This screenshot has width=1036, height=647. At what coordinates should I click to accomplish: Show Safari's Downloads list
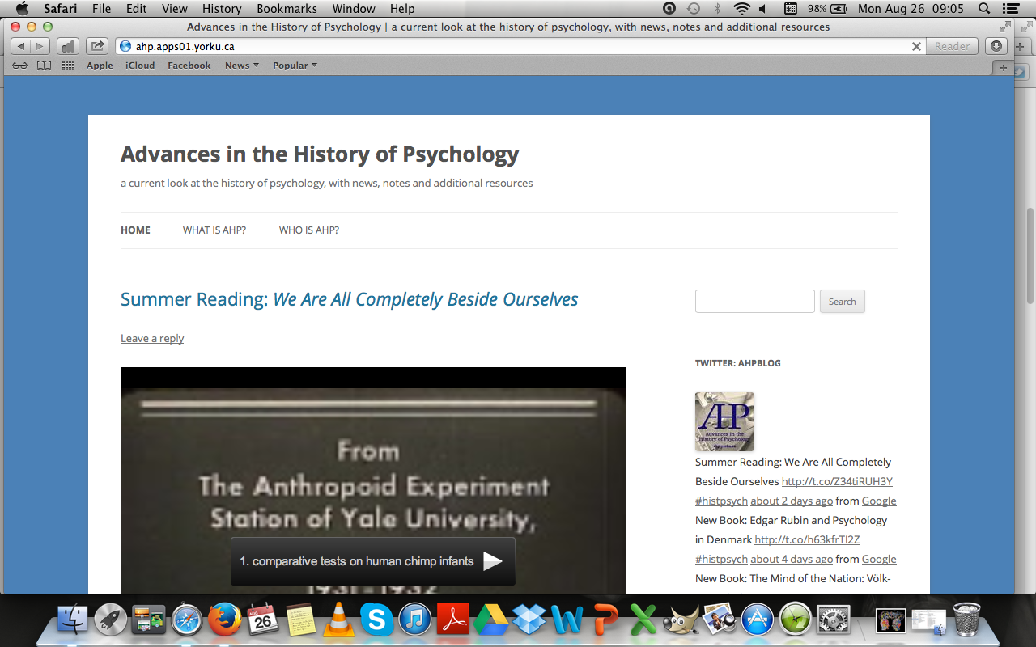(x=996, y=46)
